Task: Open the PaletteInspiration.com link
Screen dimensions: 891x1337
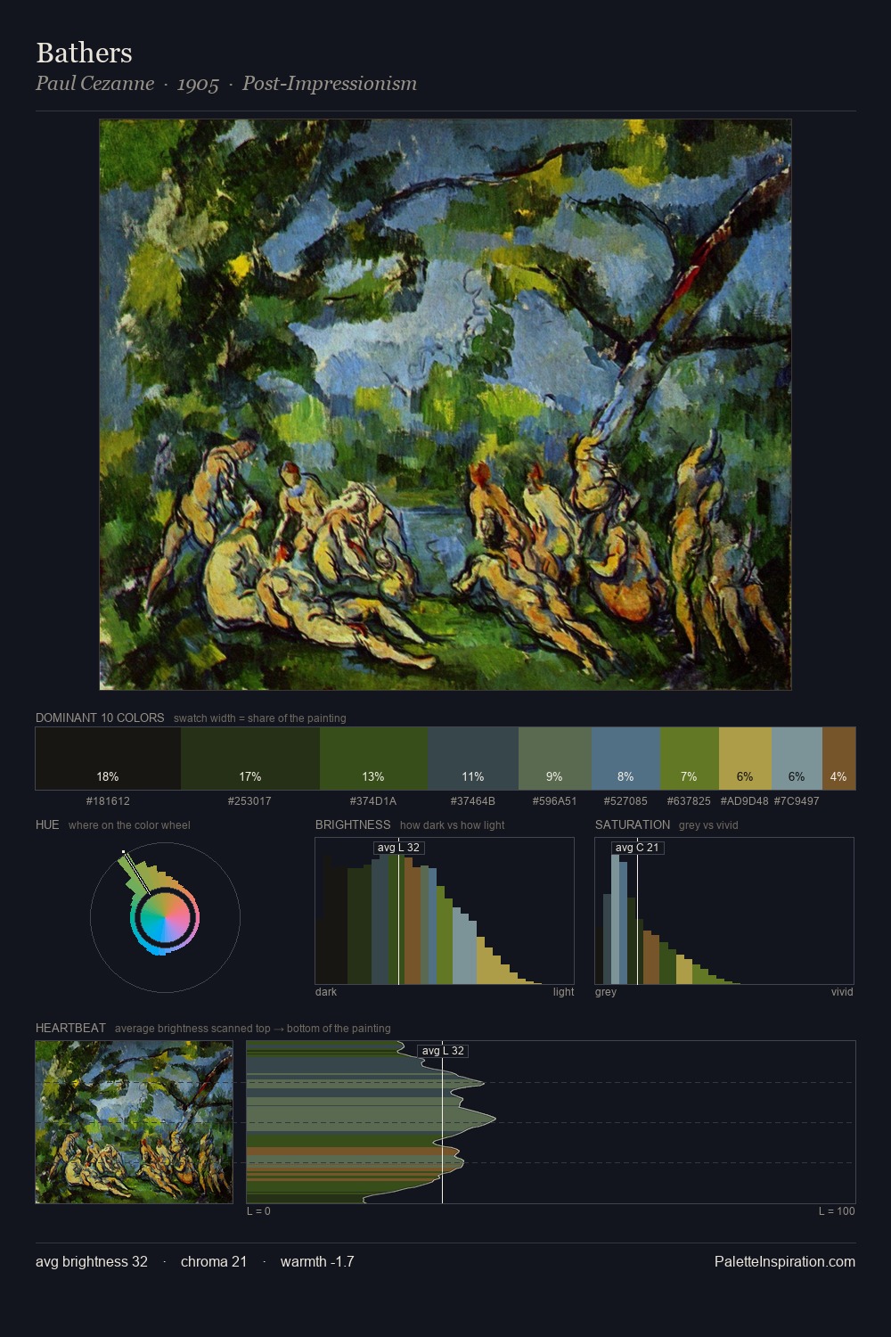Action: coord(785,1261)
